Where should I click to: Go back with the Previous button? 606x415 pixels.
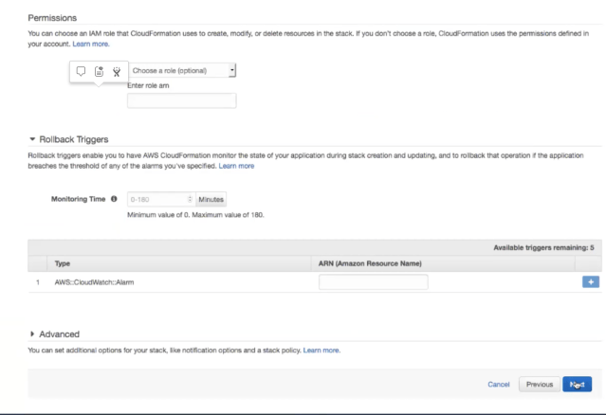pyautogui.click(x=539, y=384)
